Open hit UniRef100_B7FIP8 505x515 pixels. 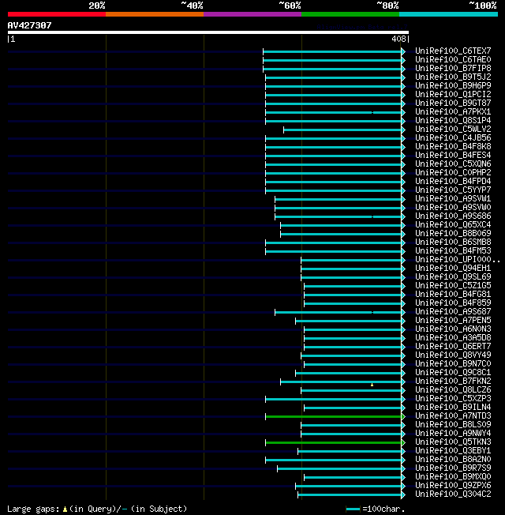pyautogui.click(x=453, y=68)
